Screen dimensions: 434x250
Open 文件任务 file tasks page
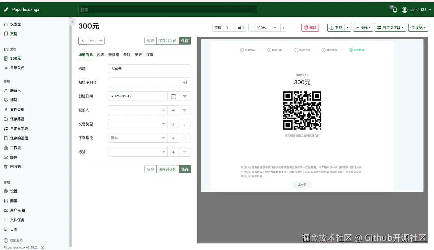14,220
